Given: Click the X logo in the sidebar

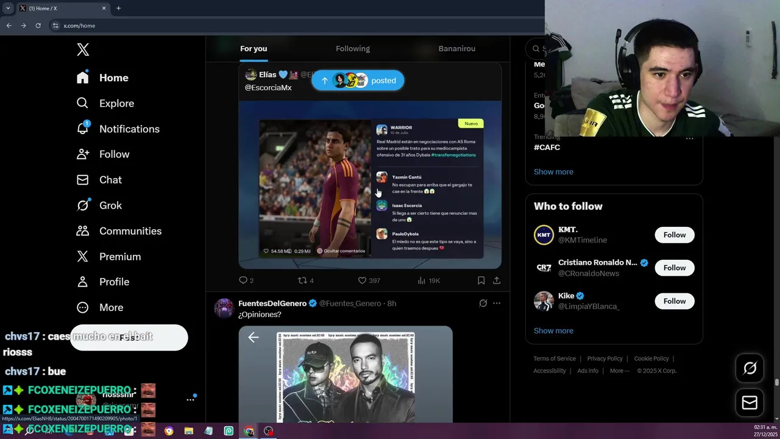Looking at the screenshot, I should coord(83,50).
